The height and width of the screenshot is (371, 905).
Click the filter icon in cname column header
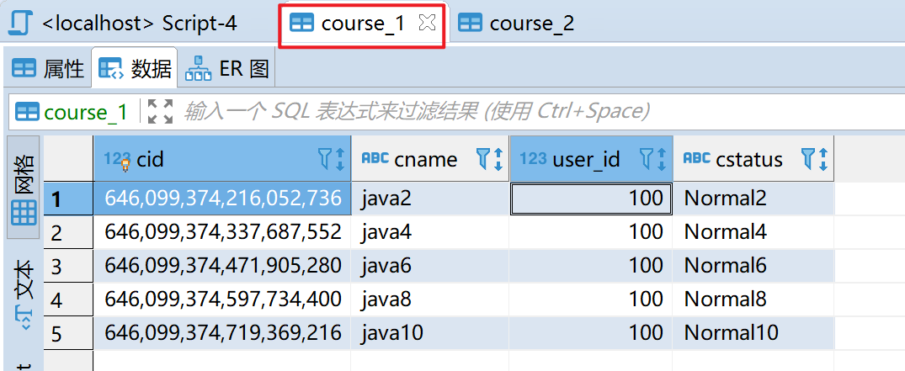[x=483, y=159]
